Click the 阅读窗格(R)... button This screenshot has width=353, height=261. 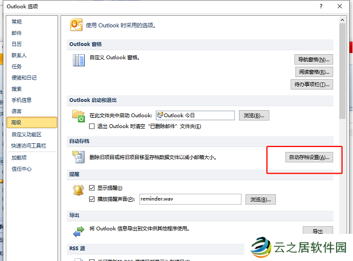click(314, 72)
